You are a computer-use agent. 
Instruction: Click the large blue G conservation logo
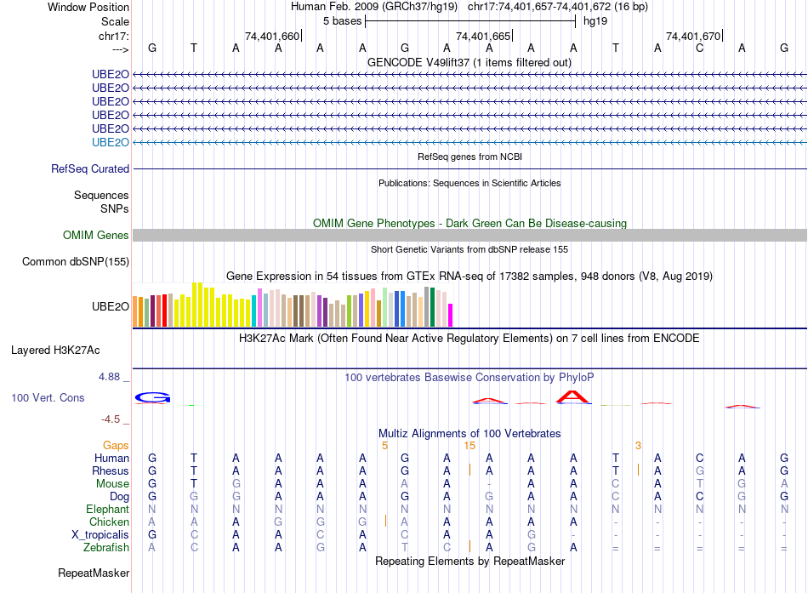click(x=152, y=397)
